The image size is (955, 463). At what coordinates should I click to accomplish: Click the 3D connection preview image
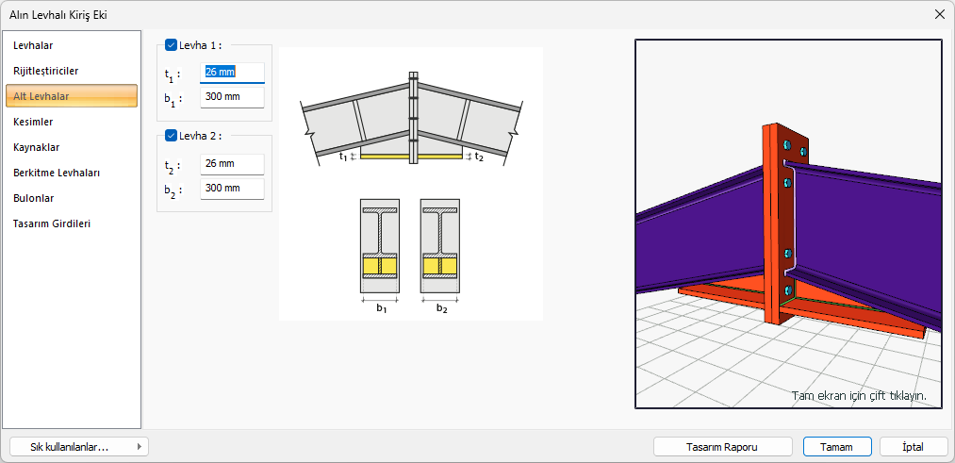point(788,223)
